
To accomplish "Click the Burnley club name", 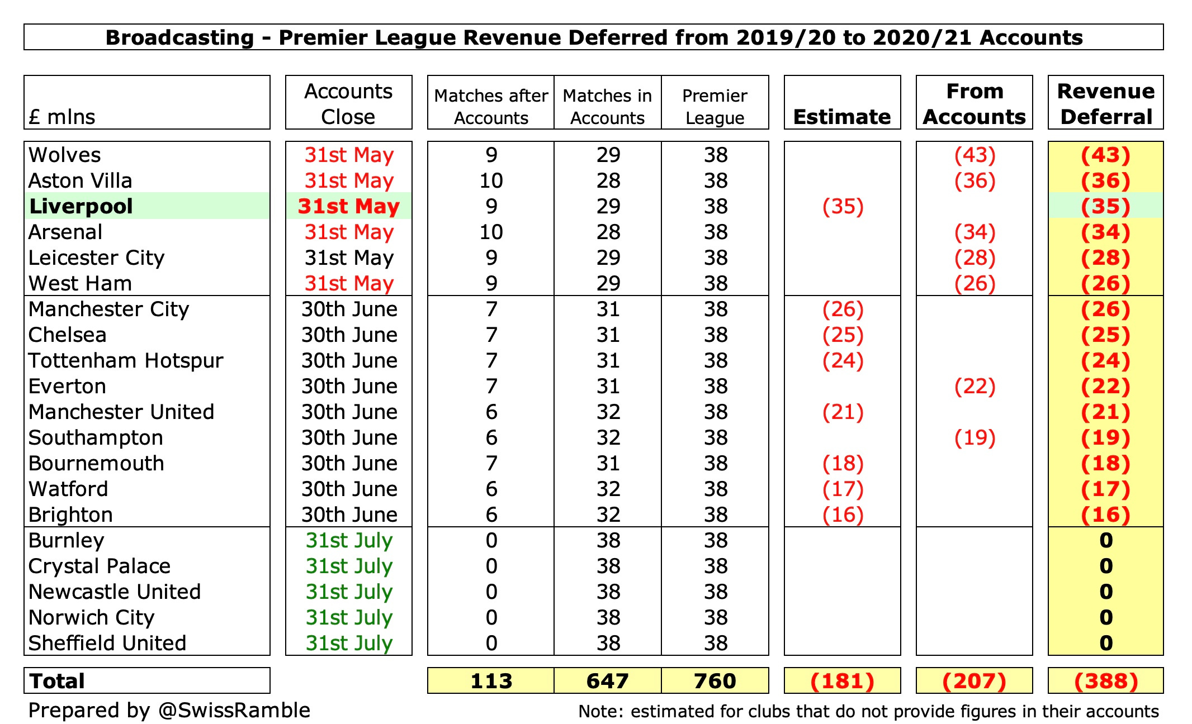I will 66,540.
